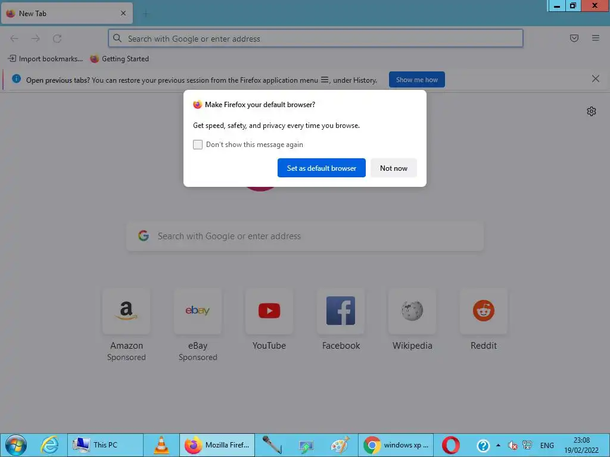Open the Firefox application hamburger menu
The width and height of the screenshot is (610, 457).
(x=595, y=38)
